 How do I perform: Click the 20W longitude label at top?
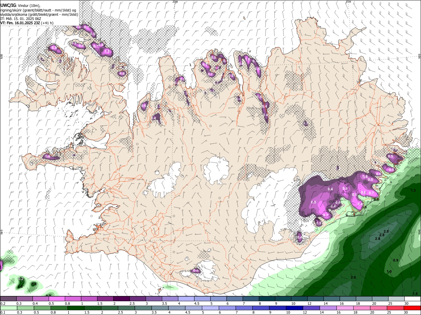pyautogui.click(x=175, y=2)
